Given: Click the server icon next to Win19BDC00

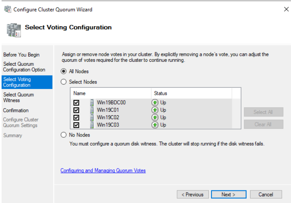Looking at the screenshot, I should (x=92, y=103).
